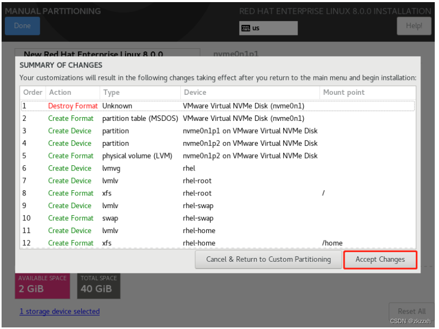This screenshot has height=329, width=439.
Task: Select row 9 rhel-swap lvmlv
Action: pos(217,206)
